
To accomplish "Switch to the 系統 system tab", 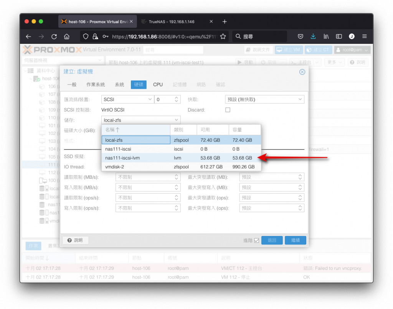I will click(x=119, y=85).
